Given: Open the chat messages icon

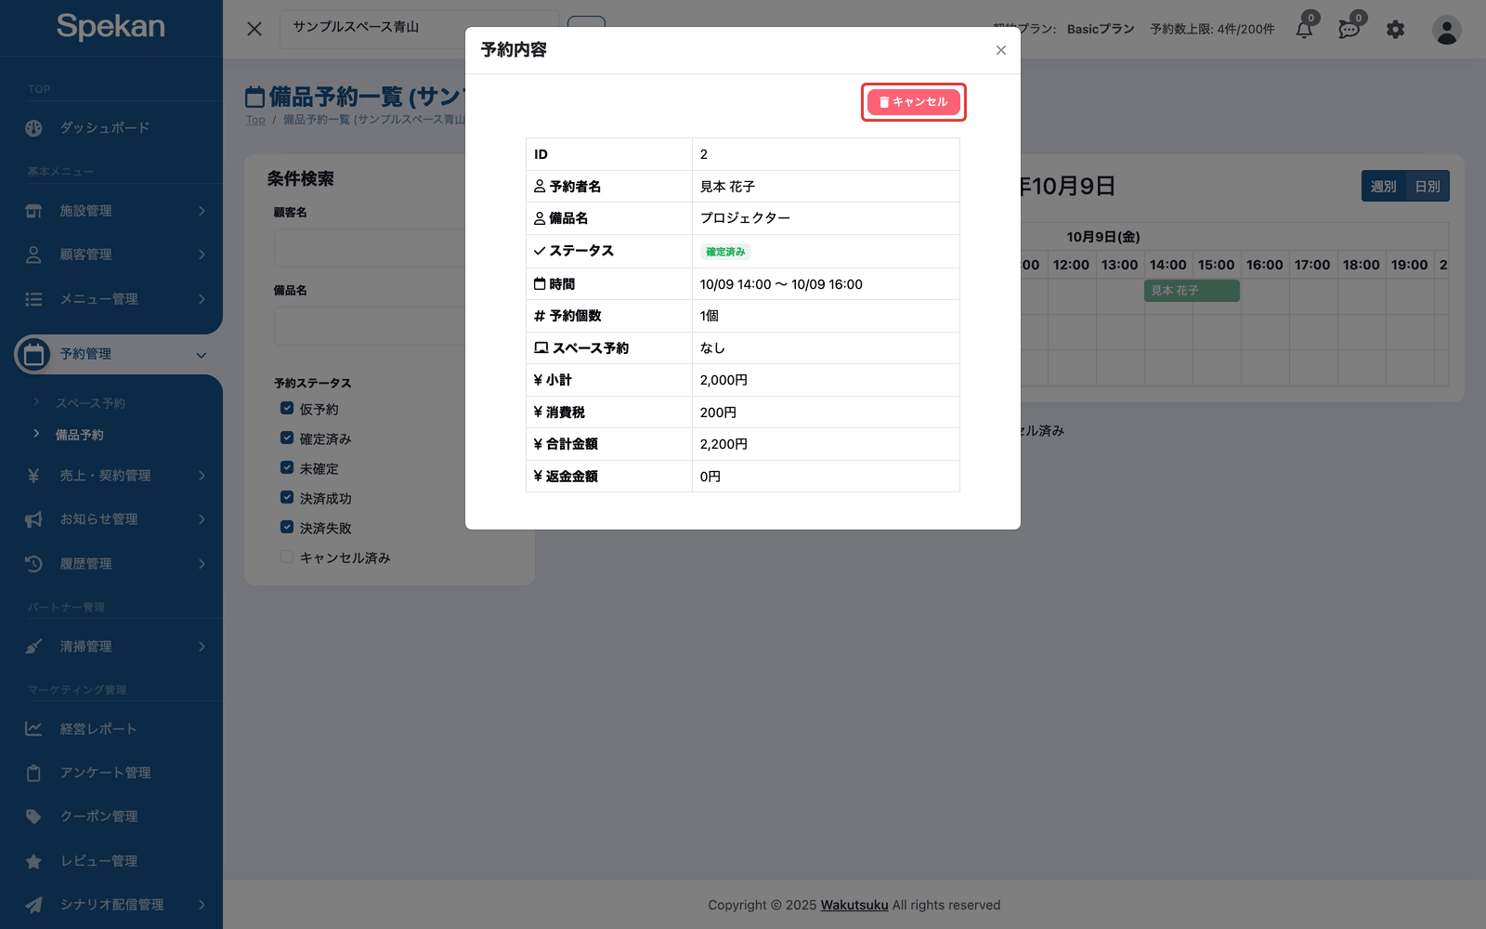Looking at the screenshot, I should pos(1349,30).
